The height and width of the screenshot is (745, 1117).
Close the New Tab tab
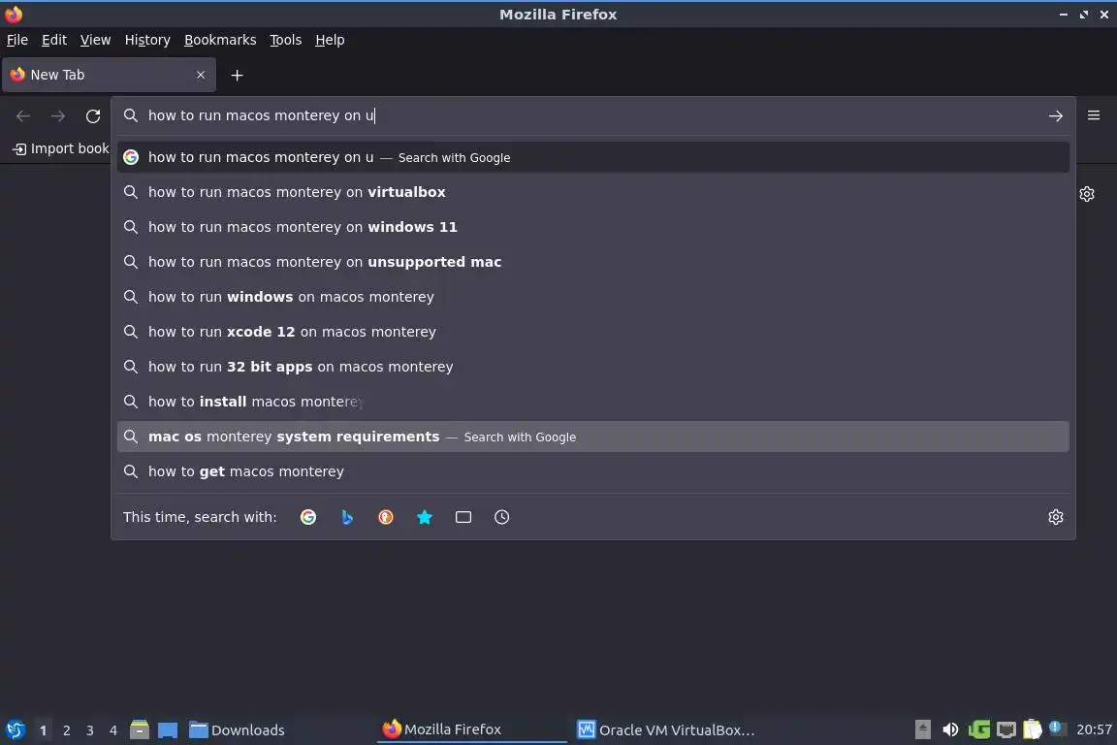point(201,75)
